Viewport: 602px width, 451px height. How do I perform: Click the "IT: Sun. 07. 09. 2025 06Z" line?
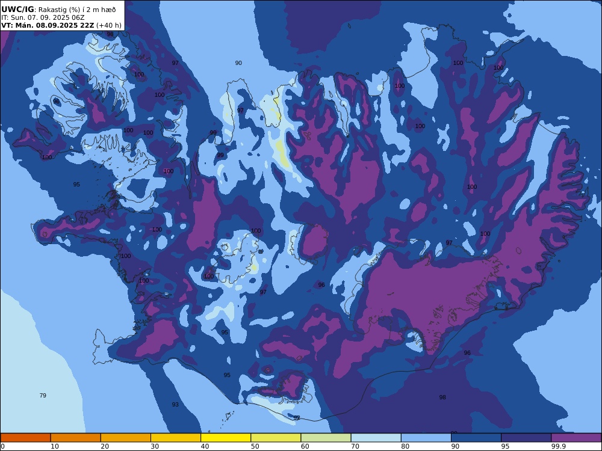[x=43, y=17]
